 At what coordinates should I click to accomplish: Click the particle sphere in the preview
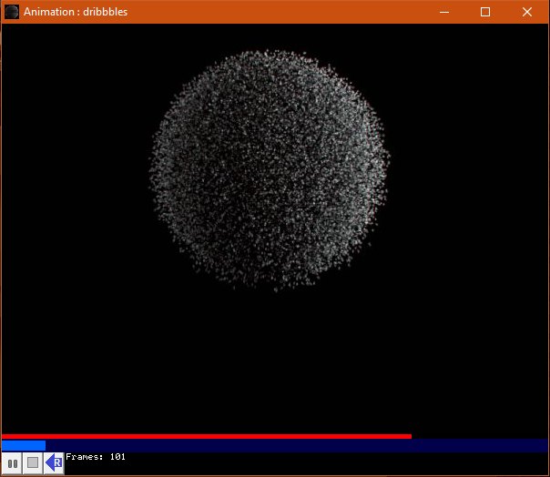pyautogui.click(x=269, y=170)
